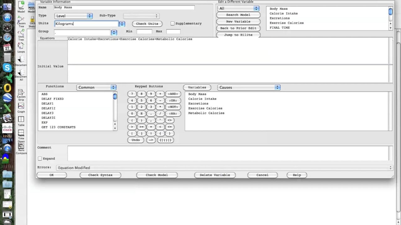The height and width of the screenshot is (225, 401).
Task: Click the Name input field
Action: coord(124,7)
